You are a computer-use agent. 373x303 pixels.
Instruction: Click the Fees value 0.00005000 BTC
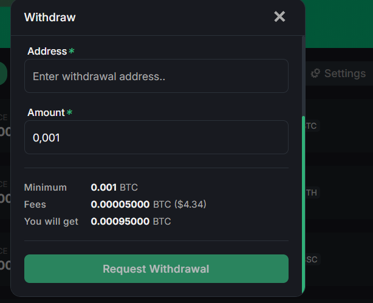(x=131, y=205)
